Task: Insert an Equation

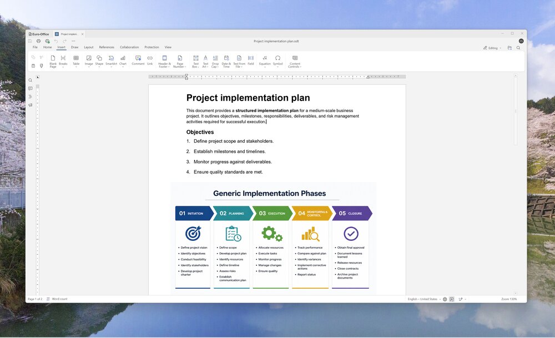Action: click(x=265, y=61)
